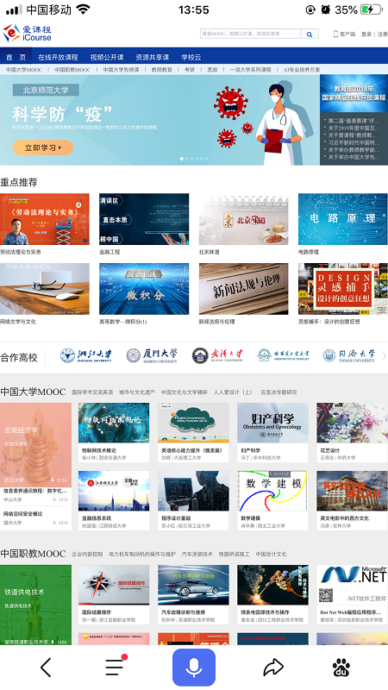Open the 网络文学与文化 course thumbnail

(45, 289)
